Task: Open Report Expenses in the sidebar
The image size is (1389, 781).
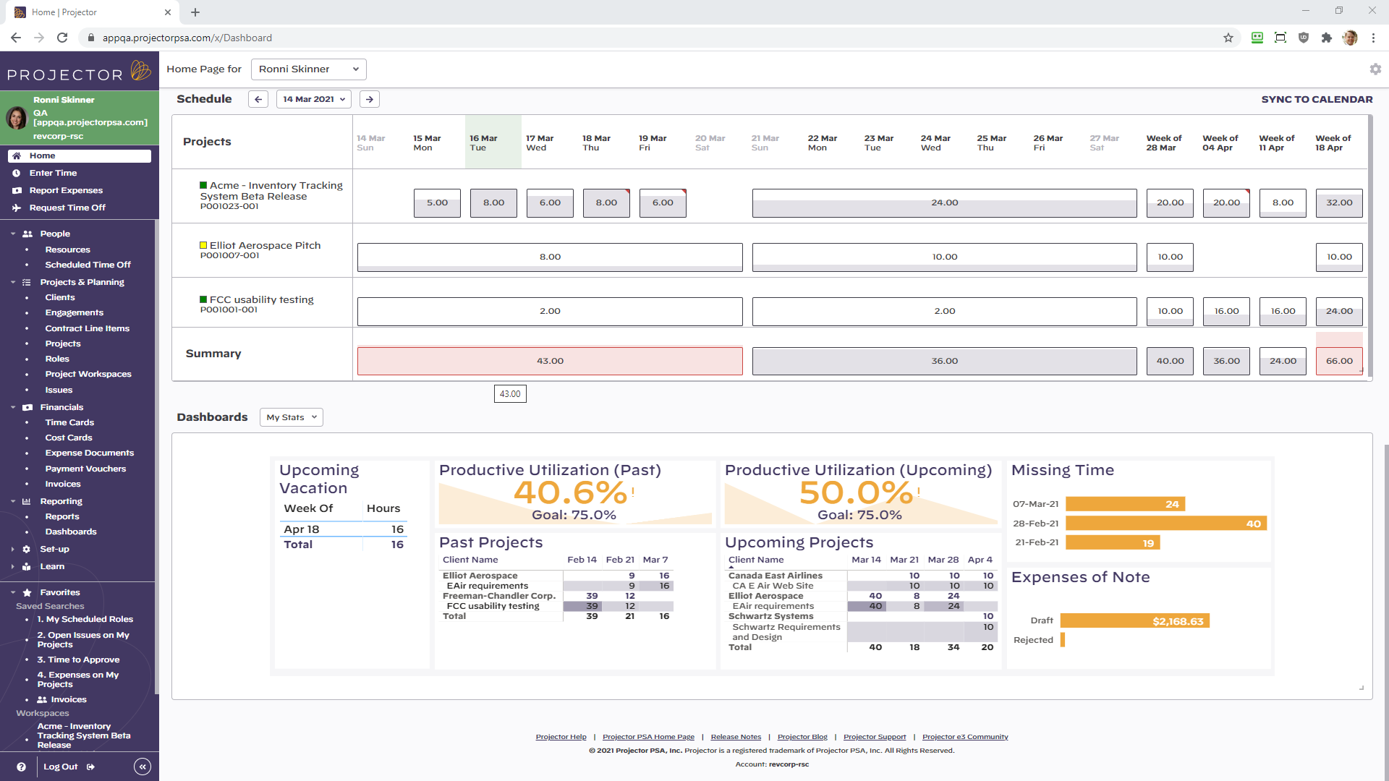Action: pos(66,191)
